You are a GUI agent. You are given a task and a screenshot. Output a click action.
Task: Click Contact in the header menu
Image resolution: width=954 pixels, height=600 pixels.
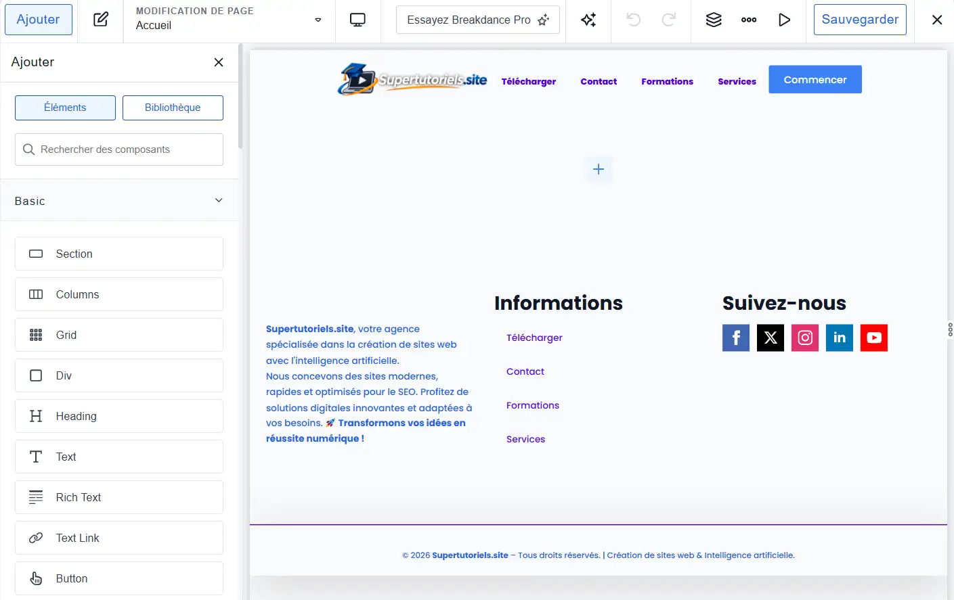(x=599, y=82)
